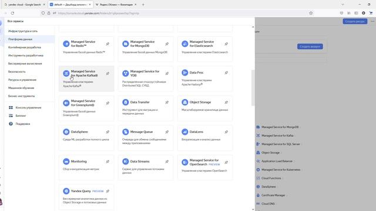Pin Managed Service for Apache Kafka
The height and width of the screenshot is (211, 376).
coord(108,74)
